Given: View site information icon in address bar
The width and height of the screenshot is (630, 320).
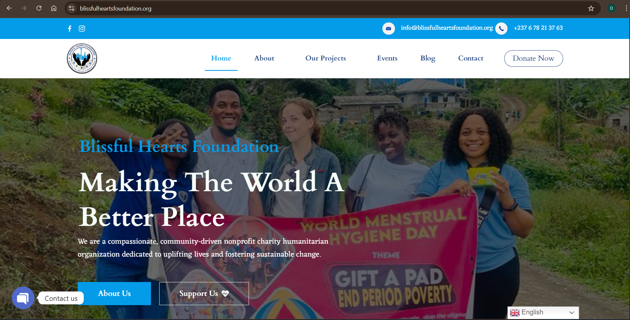Looking at the screenshot, I should pos(71,8).
